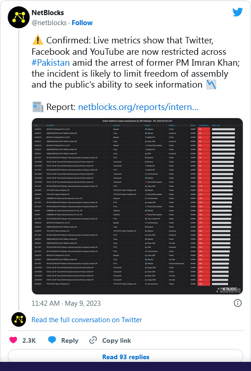Click the 11:42 AM May 9, 2023 timestamp
The width and height of the screenshot is (251, 371).
pos(66,303)
